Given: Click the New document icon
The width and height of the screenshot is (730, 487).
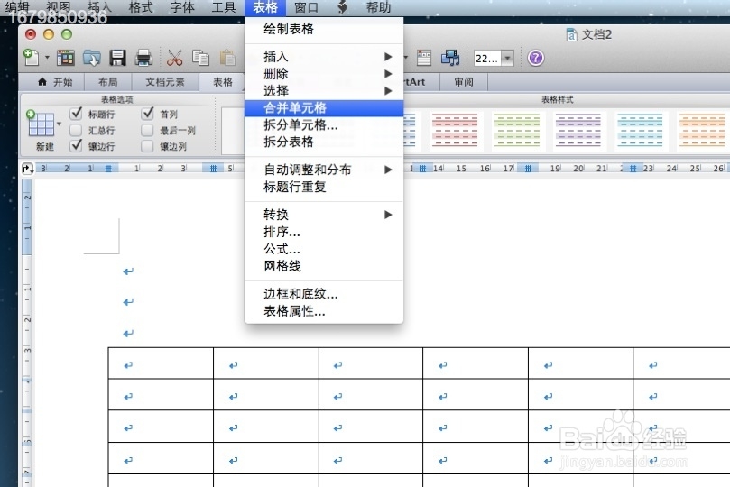Looking at the screenshot, I should click(32, 58).
